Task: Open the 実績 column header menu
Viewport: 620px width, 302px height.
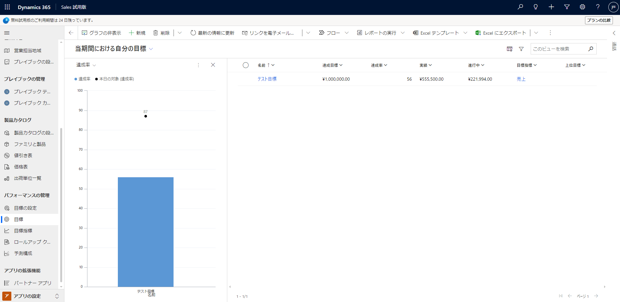Action: tap(425, 65)
